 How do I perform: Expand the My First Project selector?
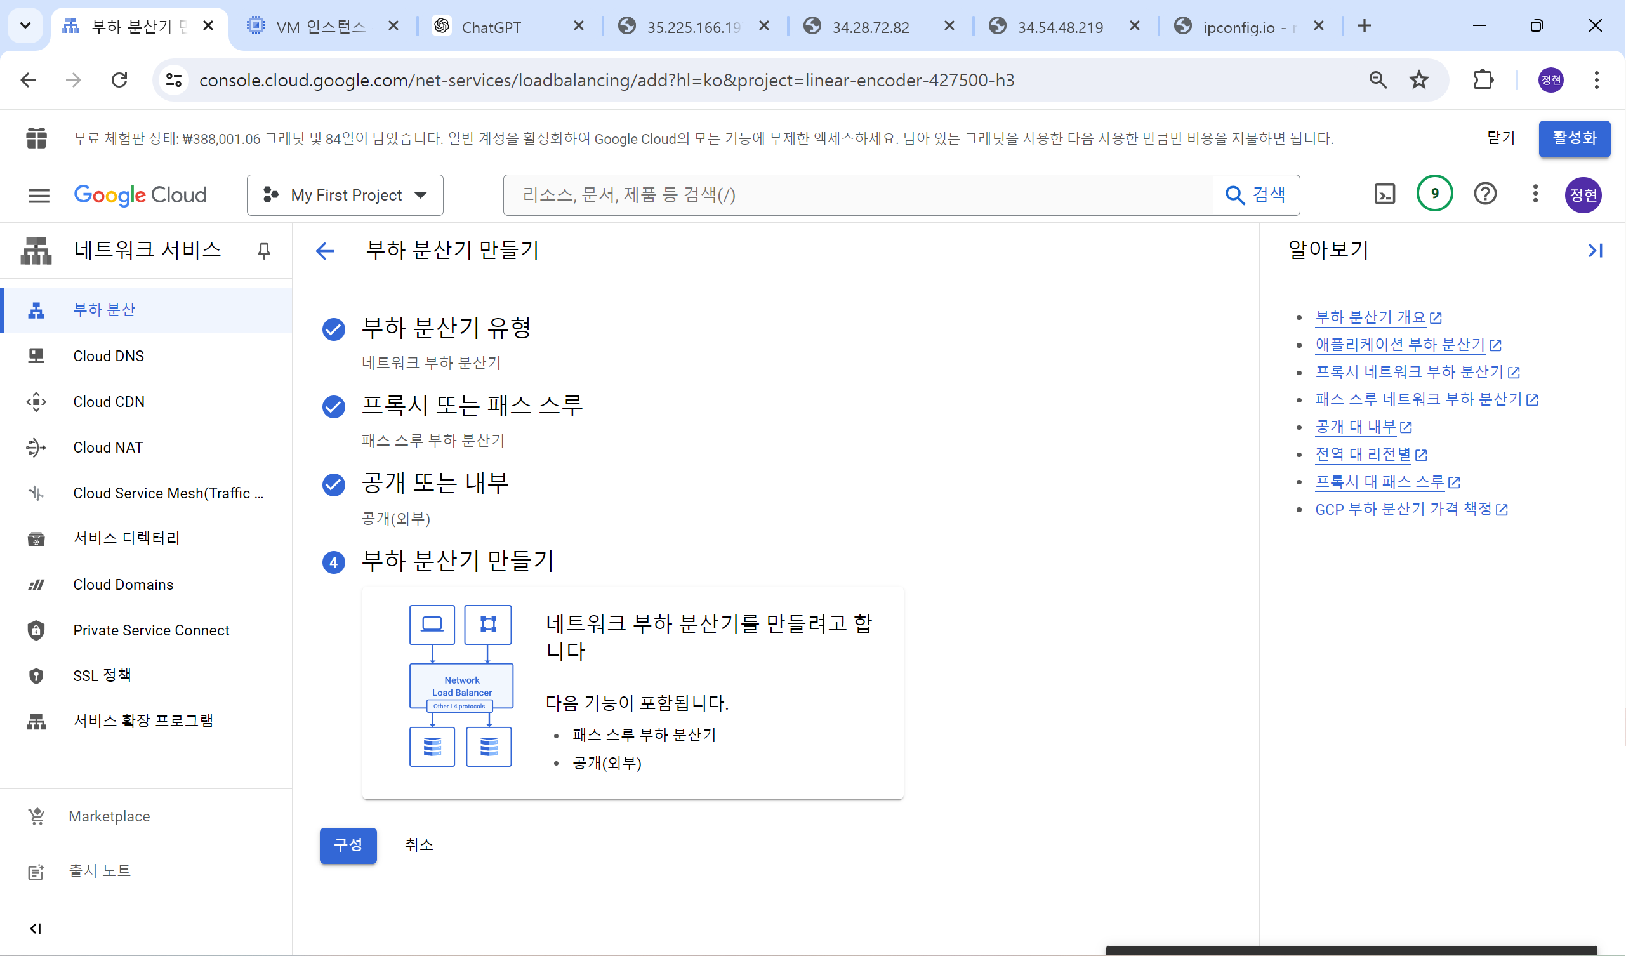pyautogui.click(x=345, y=195)
